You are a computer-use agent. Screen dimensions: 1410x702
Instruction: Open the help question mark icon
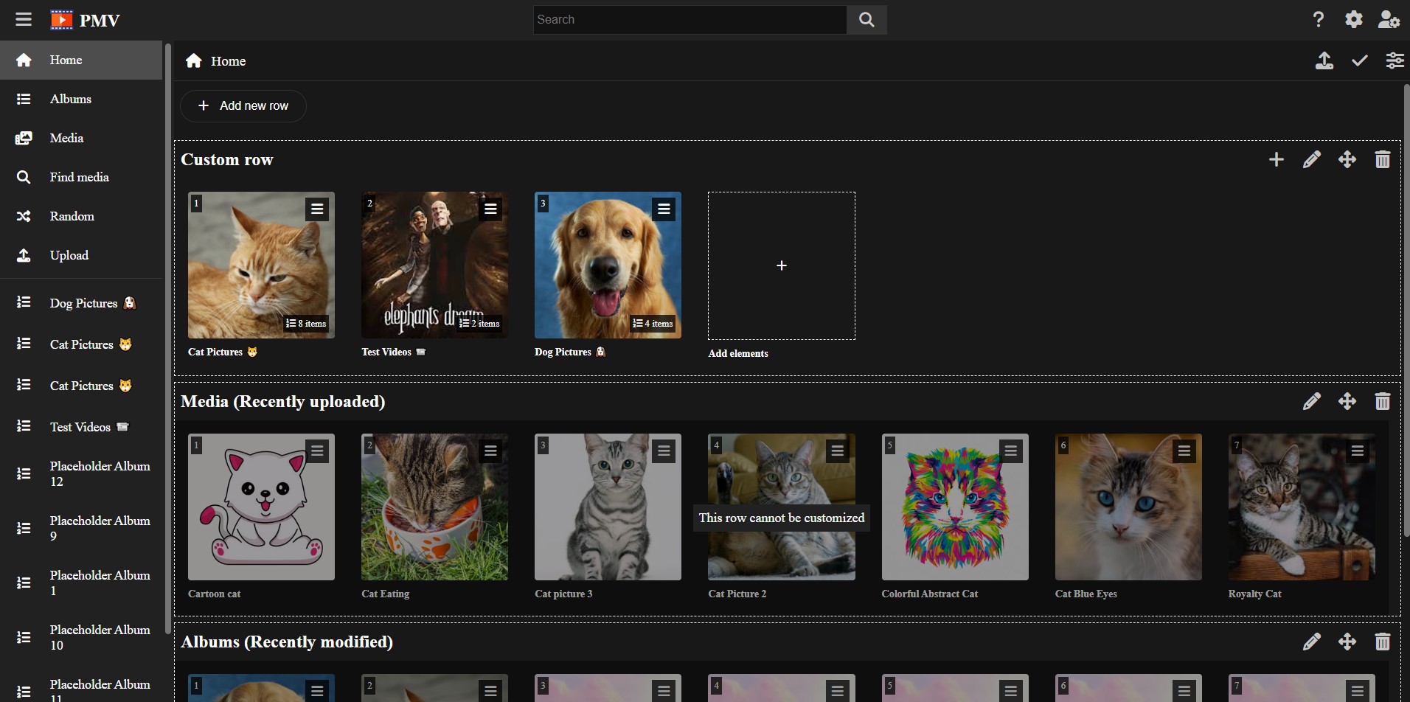coord(1319,19)
